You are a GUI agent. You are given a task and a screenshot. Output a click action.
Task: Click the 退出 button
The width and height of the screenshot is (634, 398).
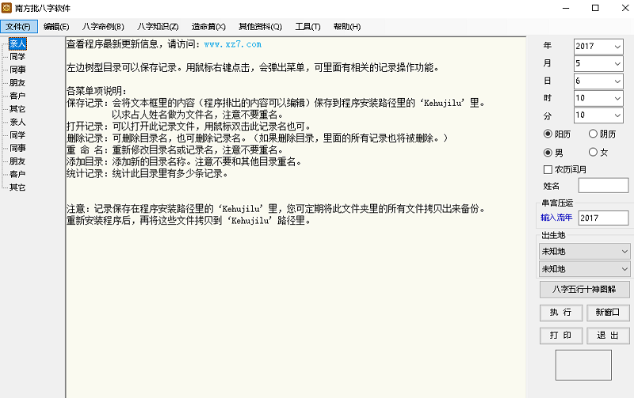click(608, 335)
